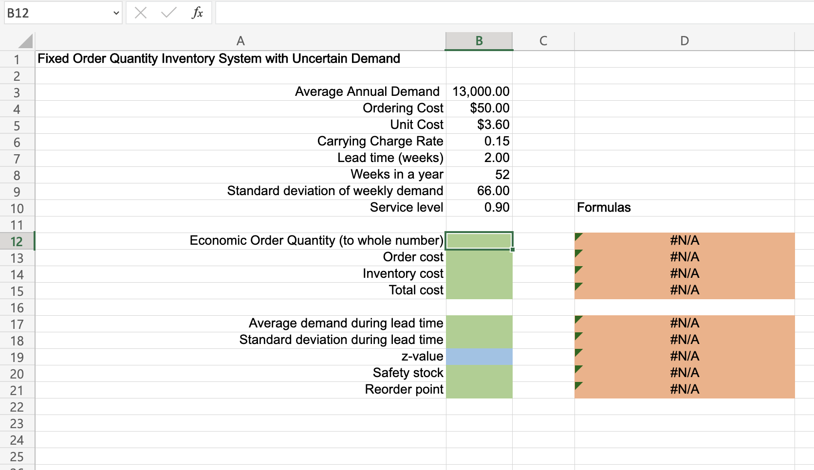The width and height of the screenshot is (814, 470).
Task: Select 'Economic Order Quantity (to whole number)' label
Action: 240,241
